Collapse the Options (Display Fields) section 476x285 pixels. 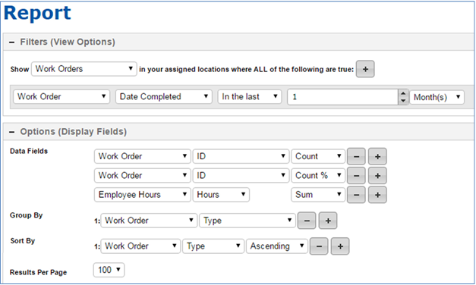12,132
